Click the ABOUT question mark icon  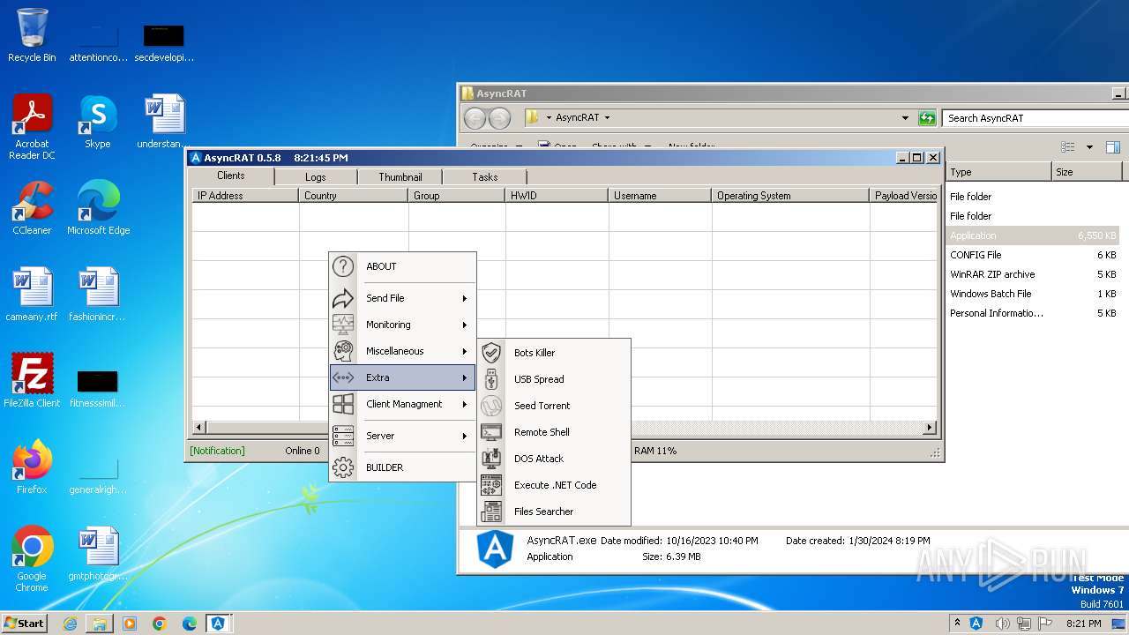click(x=343, y=266)
